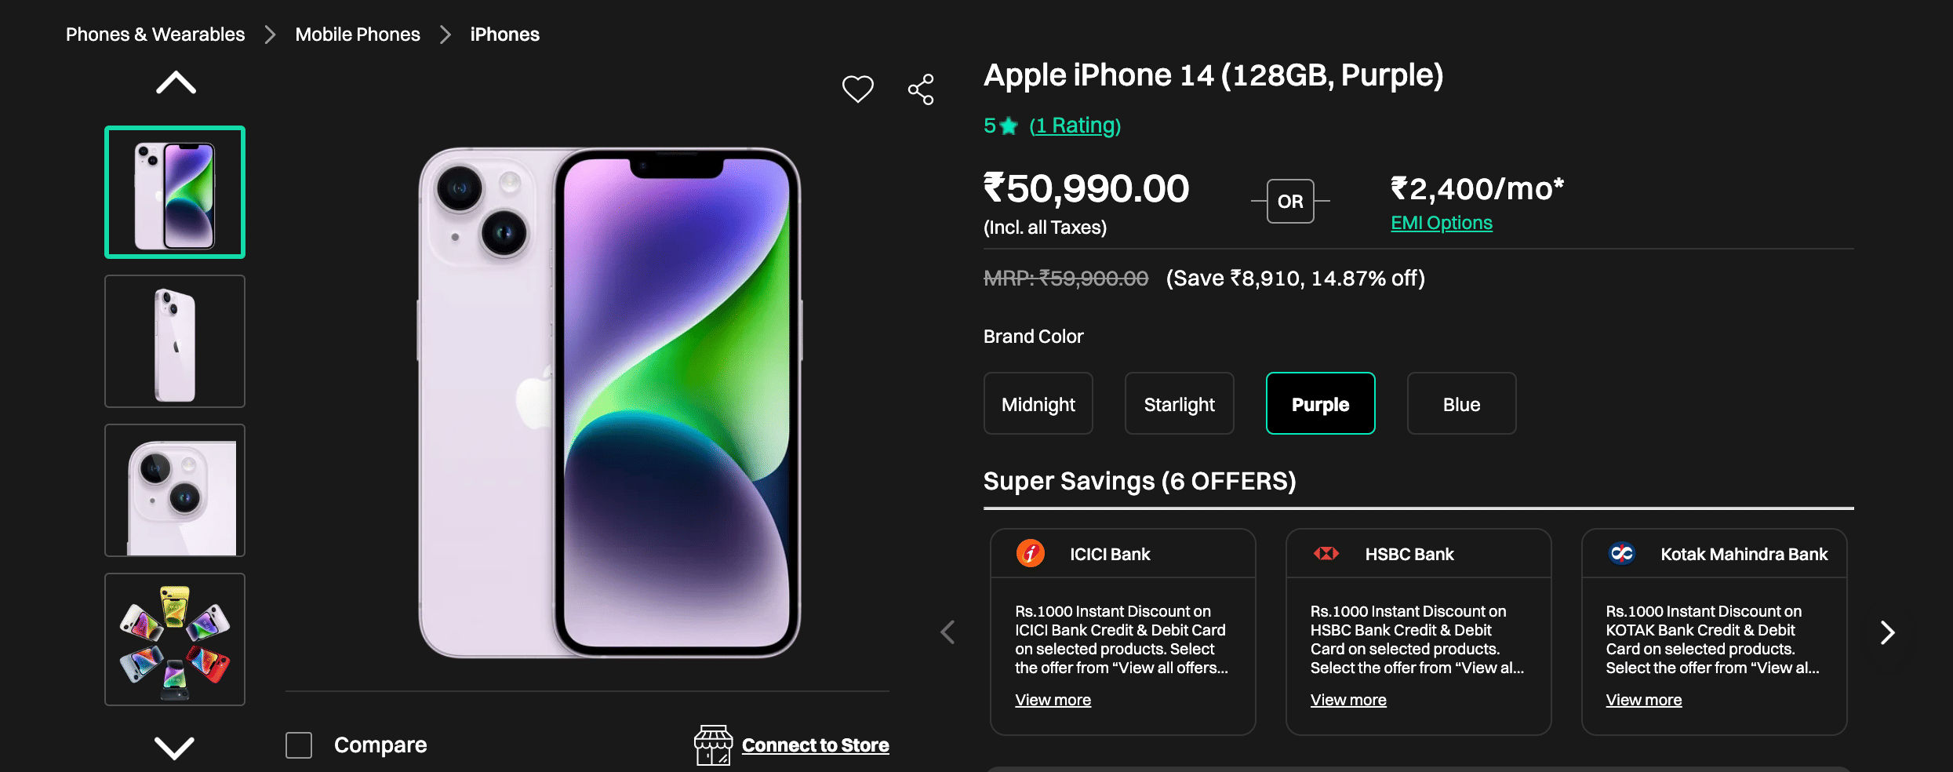Click the HSBC Bank logo icon
The height and width of the screenshot is (772, 1953).
[1326, 554]
